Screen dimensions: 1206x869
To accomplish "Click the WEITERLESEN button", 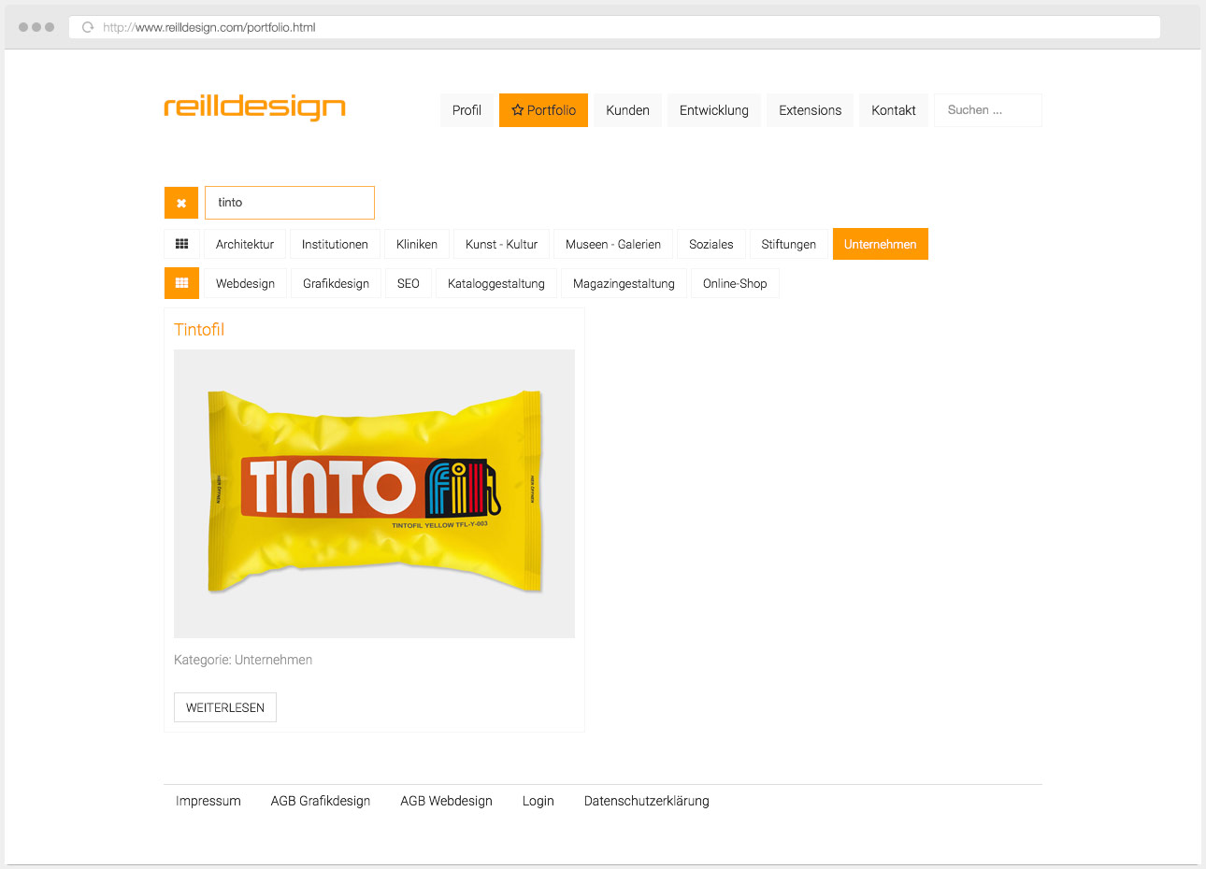I will (225, 707).
